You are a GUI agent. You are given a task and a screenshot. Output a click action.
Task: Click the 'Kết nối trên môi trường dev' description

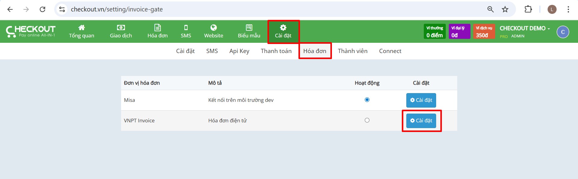241,100
